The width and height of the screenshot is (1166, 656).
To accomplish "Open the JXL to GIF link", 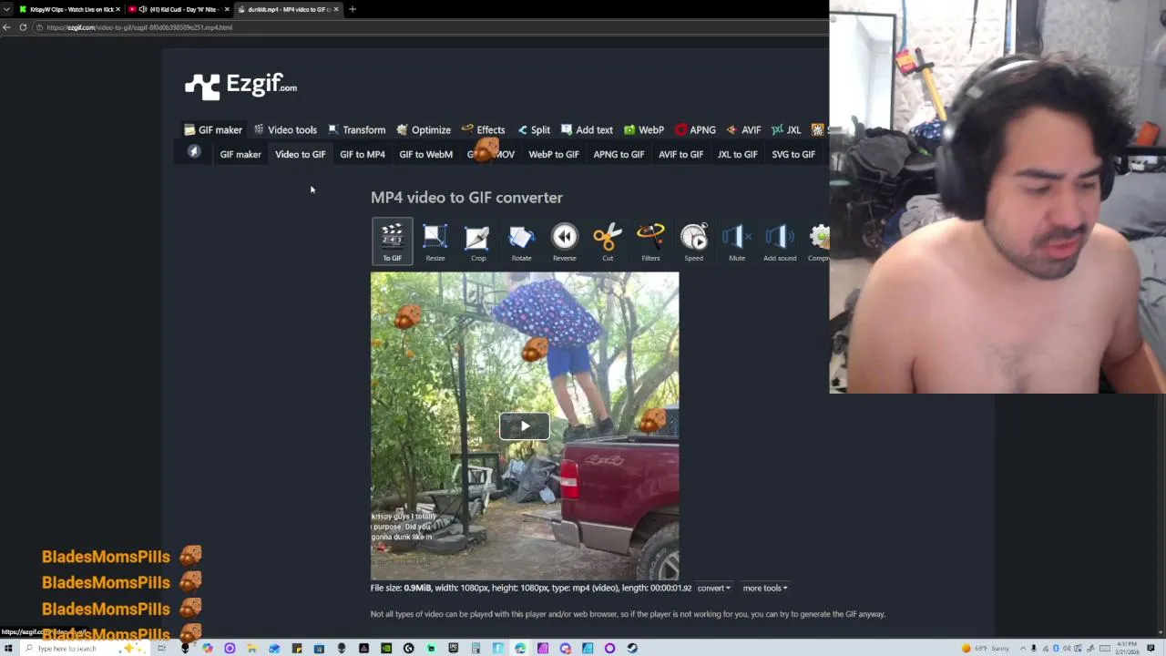I will [738, 154].
